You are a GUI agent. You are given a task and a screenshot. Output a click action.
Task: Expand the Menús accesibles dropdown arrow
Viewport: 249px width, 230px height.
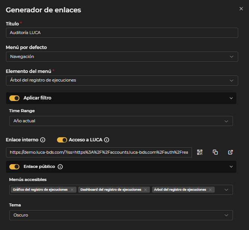point(226,190)
